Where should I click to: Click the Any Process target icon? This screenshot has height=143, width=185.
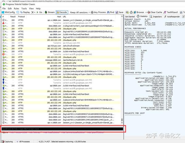(x=92, y=12)
